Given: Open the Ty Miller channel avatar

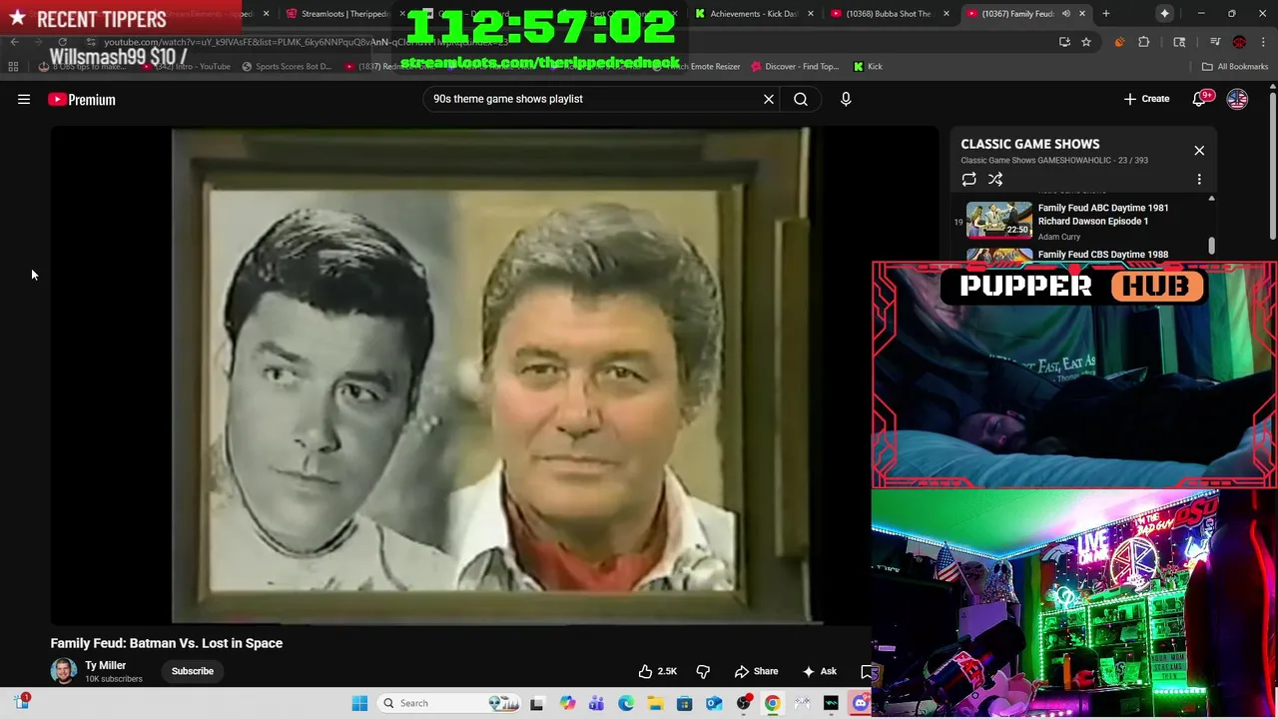Looking at the screenshot, I should (64, 671).
